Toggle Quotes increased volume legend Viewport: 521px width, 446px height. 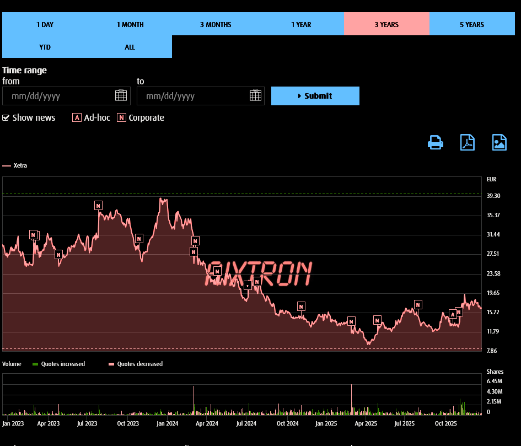coord(58,364)
